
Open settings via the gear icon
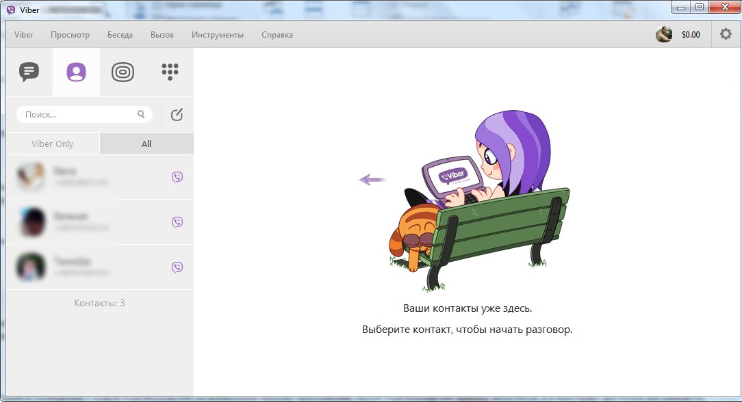coord(726,34)
